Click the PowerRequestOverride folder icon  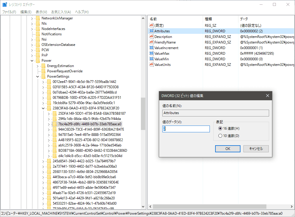pyautogui.click(x=43, y=71)
